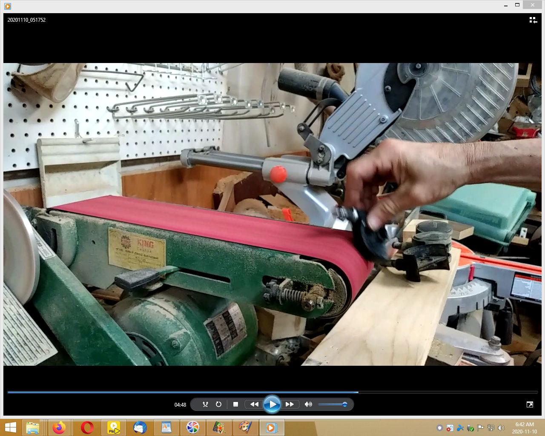
Task: Click the video title 20201110_051752
Action: point(26,20)
